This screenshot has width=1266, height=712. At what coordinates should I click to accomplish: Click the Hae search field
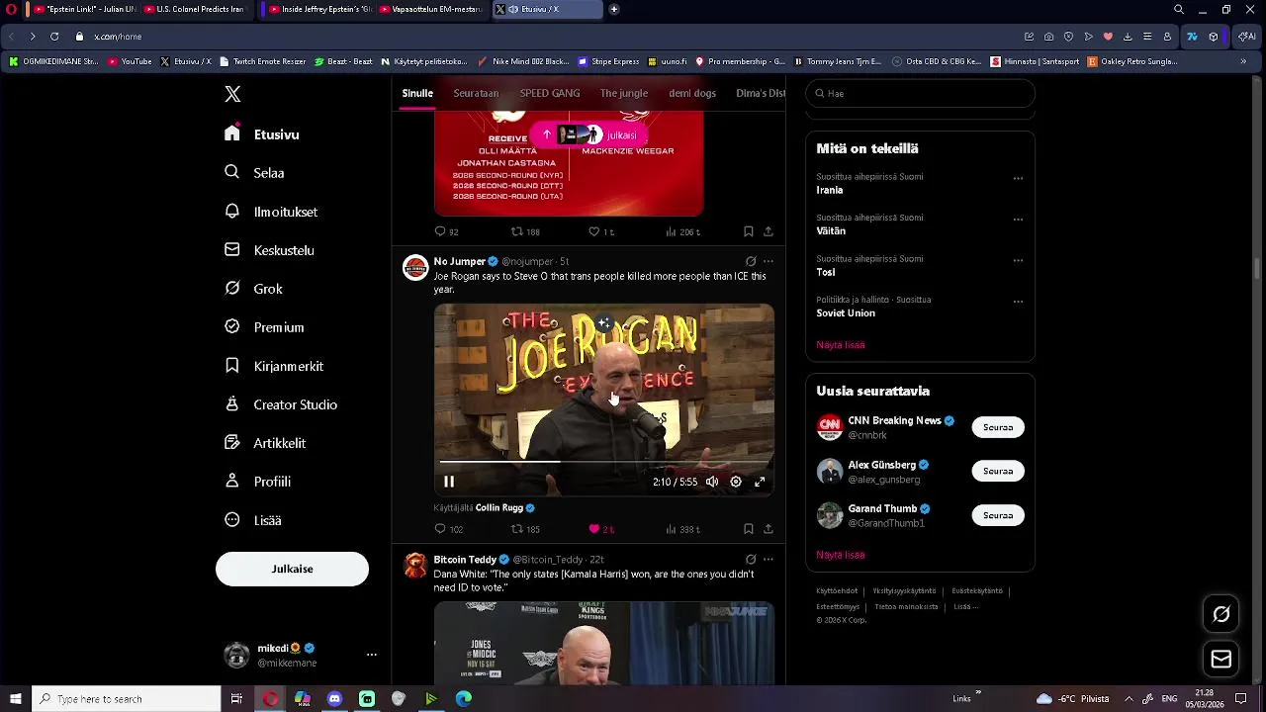(x=920, y=93)
